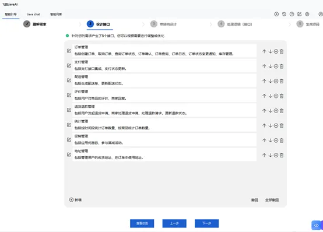323x232 pixels.
Task: Select step 3 表结构设计
Action: 163,24
